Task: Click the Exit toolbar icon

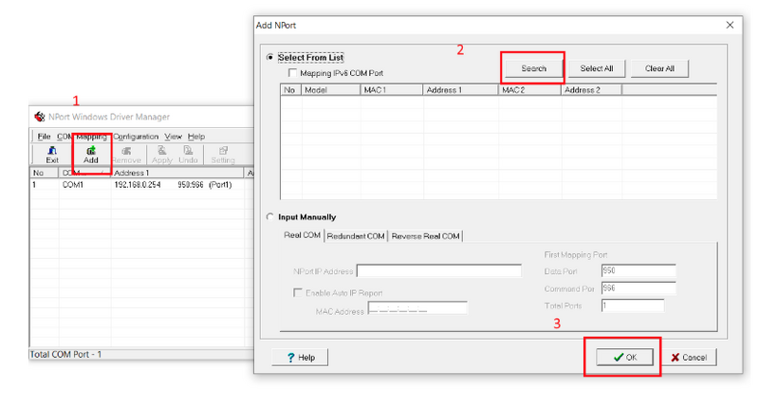Action: pyautogui.click(x=52, y=155)
